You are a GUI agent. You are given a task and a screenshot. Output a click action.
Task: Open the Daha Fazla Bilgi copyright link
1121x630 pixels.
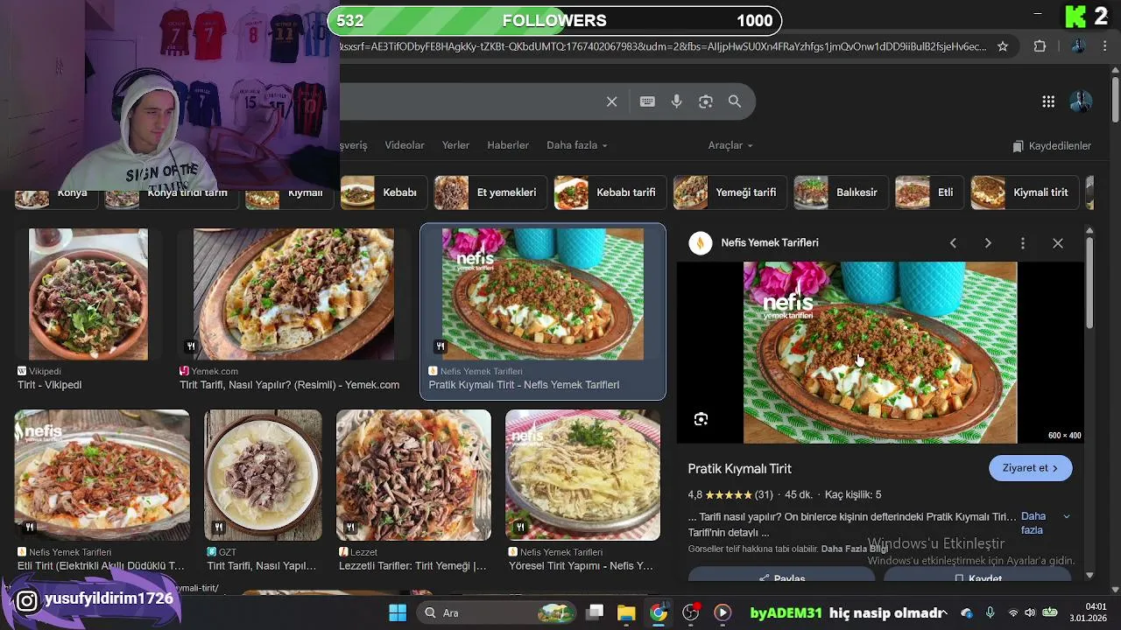[855, 549]
